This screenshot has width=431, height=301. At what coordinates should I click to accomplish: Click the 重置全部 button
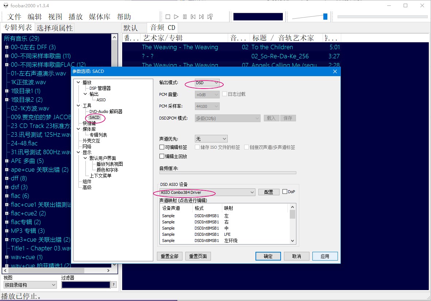(169, 256)
